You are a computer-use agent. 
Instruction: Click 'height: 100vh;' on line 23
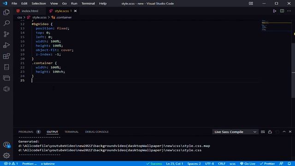[x=50, y=72]
